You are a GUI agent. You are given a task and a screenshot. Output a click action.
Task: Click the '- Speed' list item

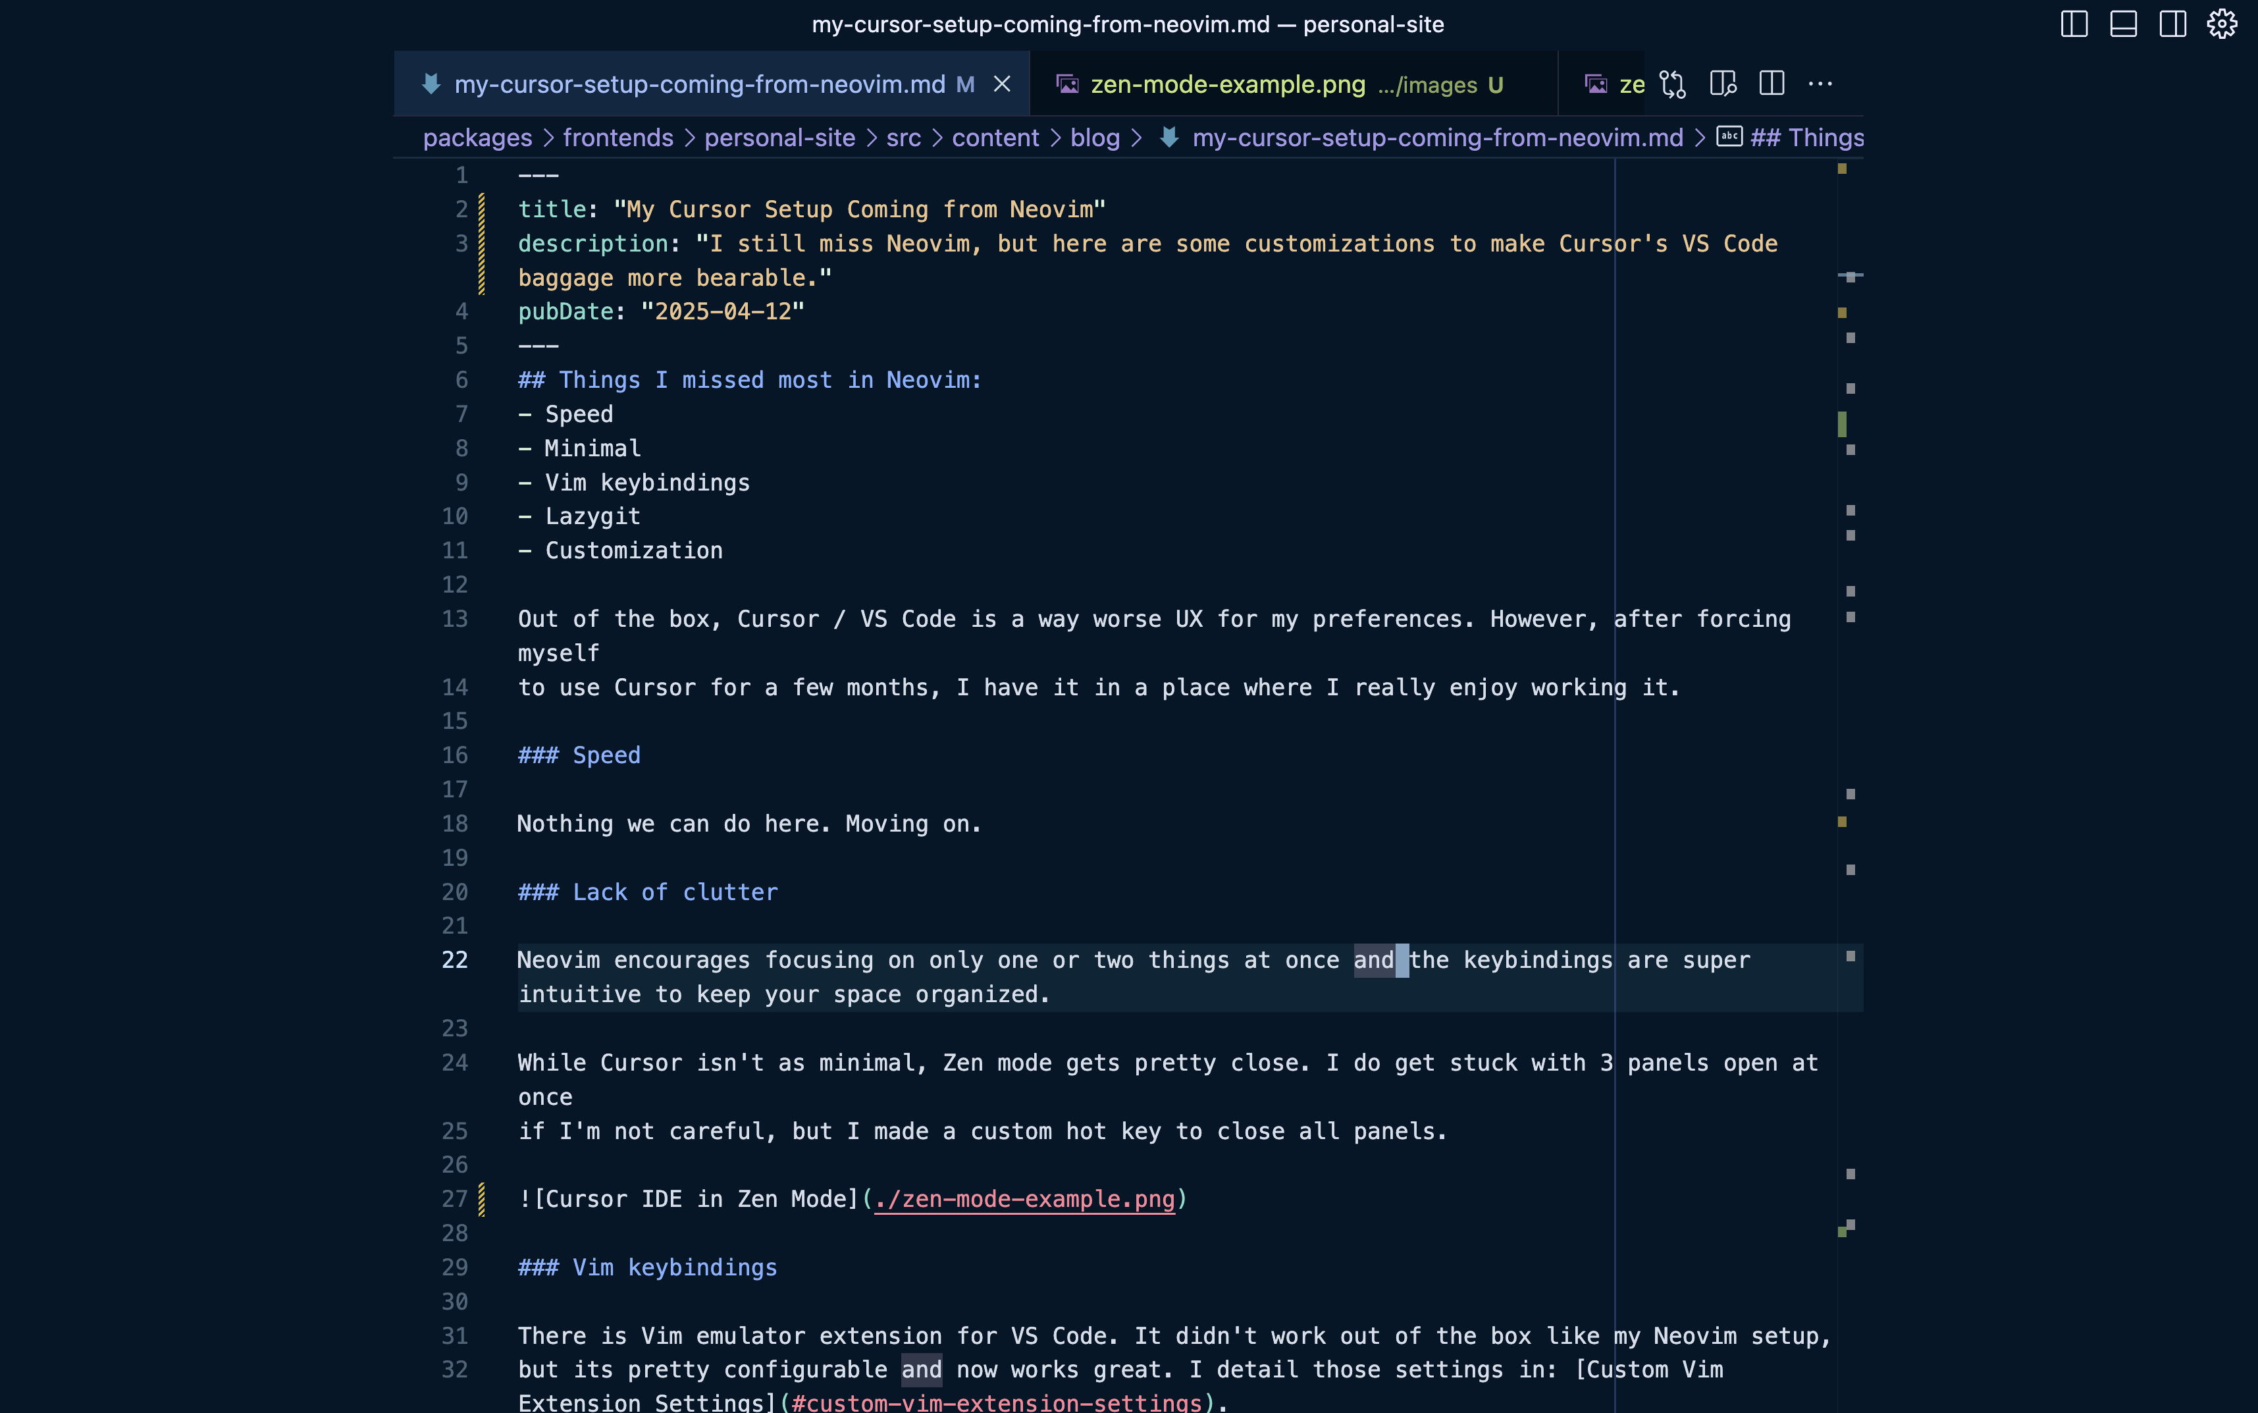click(x=566, y=414)
